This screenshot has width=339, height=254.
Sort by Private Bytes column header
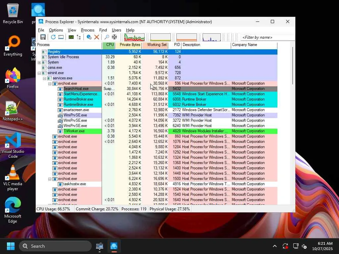click(129, 45)
